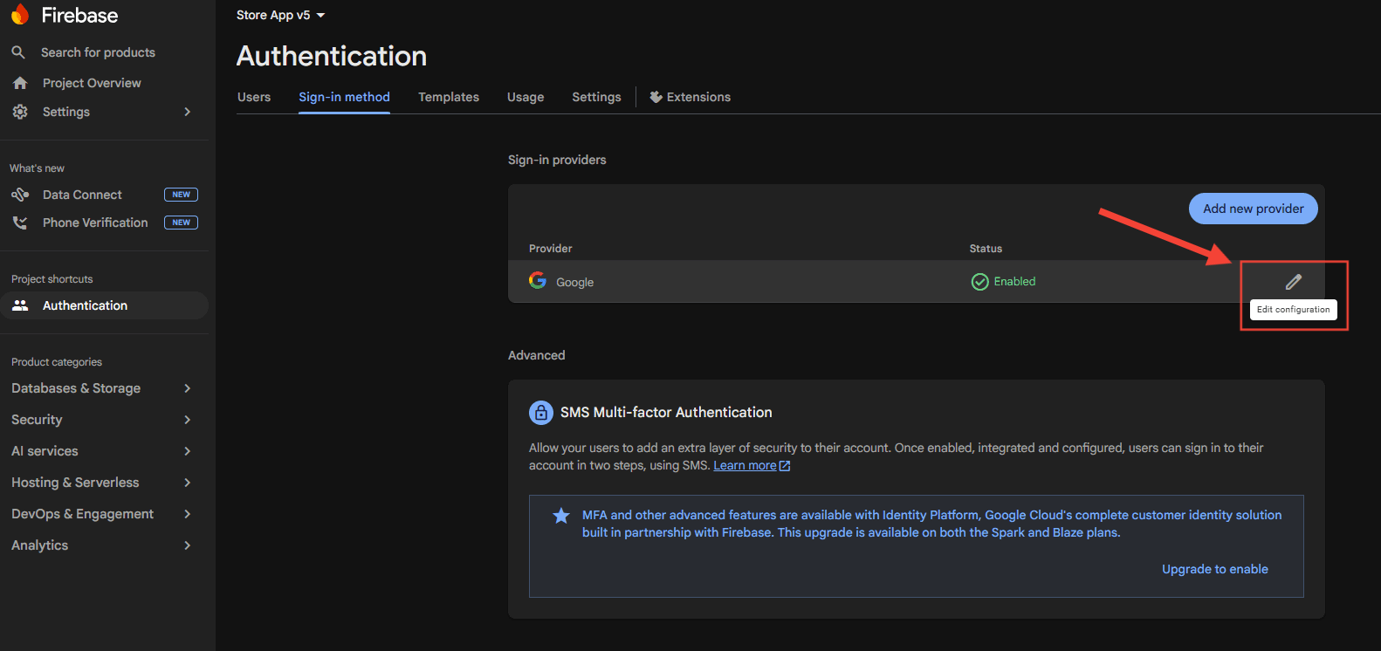Click the SMS Multi-factor lock icon

click(x=541, y=412)
